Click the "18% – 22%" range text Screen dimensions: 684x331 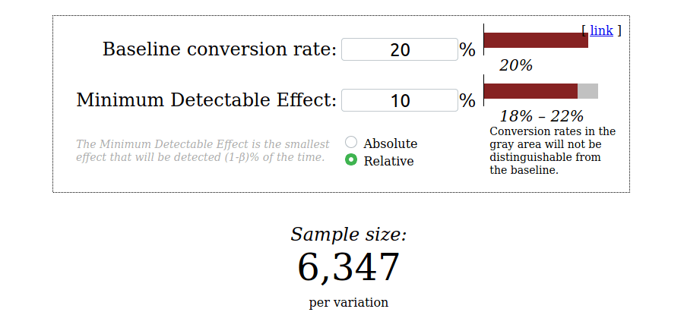click(541, 116)
